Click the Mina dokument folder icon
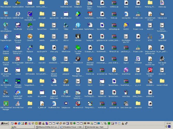The width and height of the screenshot is (173, 129). pyautogui.click(x=6, y=3)
